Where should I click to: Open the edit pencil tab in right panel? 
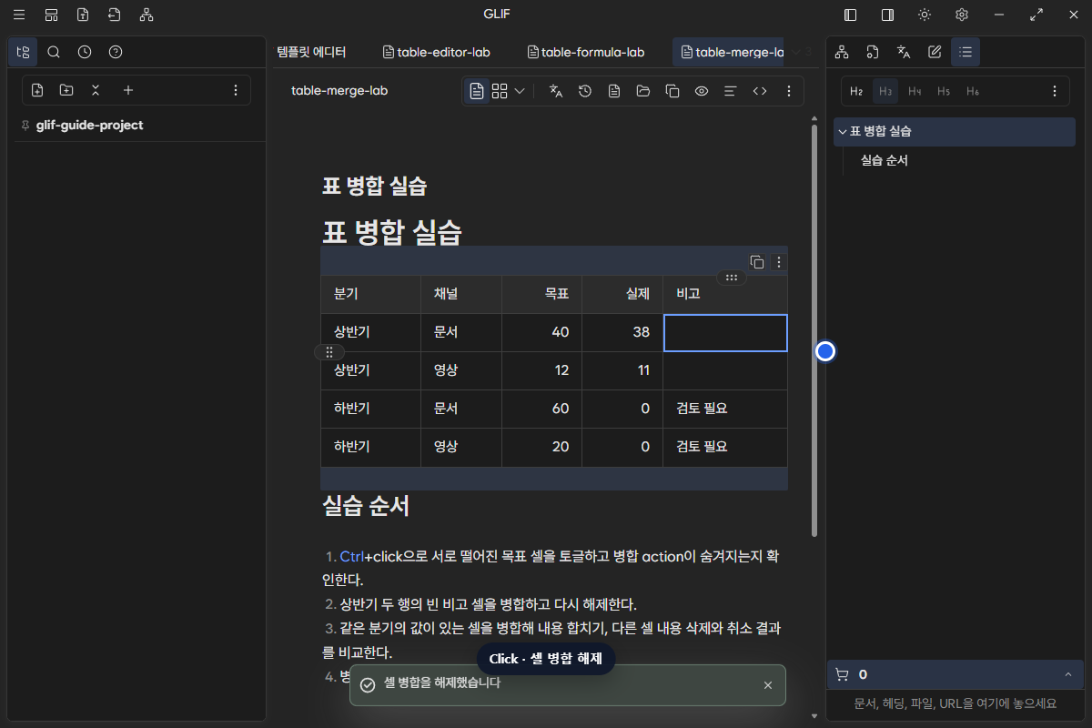935,52
